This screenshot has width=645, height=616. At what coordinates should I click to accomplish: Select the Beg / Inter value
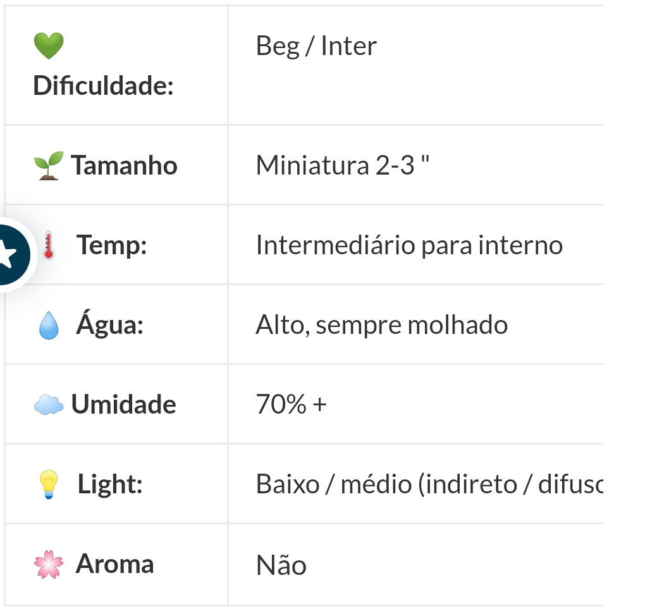(316, 46)
